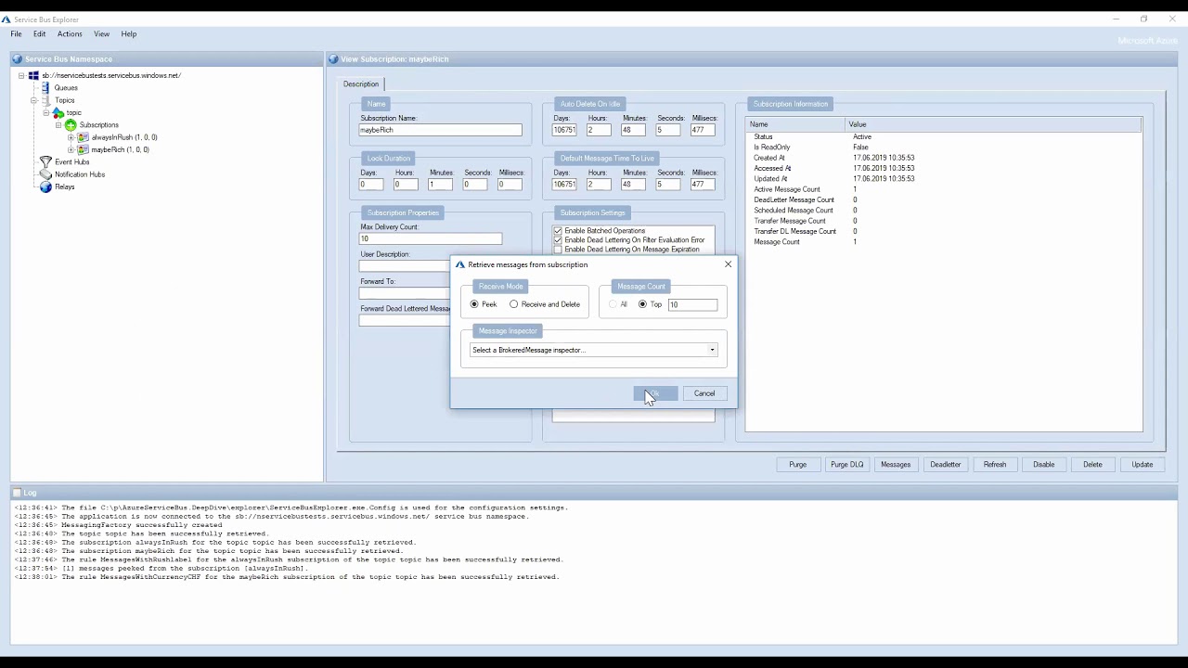This screenshot has height=668, width=1188.
Task: Switch to the Description tab
Action: tap(361, 84)
